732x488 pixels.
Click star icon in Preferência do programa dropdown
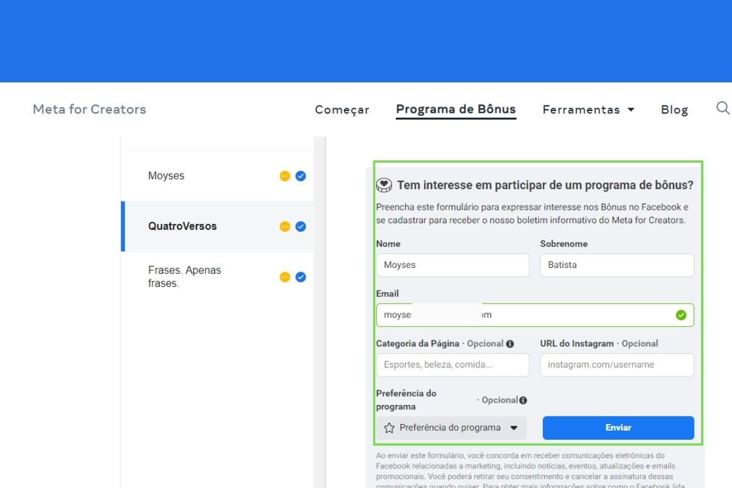[x=389, y=428]
